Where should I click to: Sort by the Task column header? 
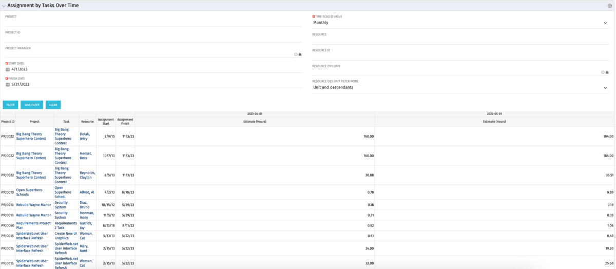66,122
